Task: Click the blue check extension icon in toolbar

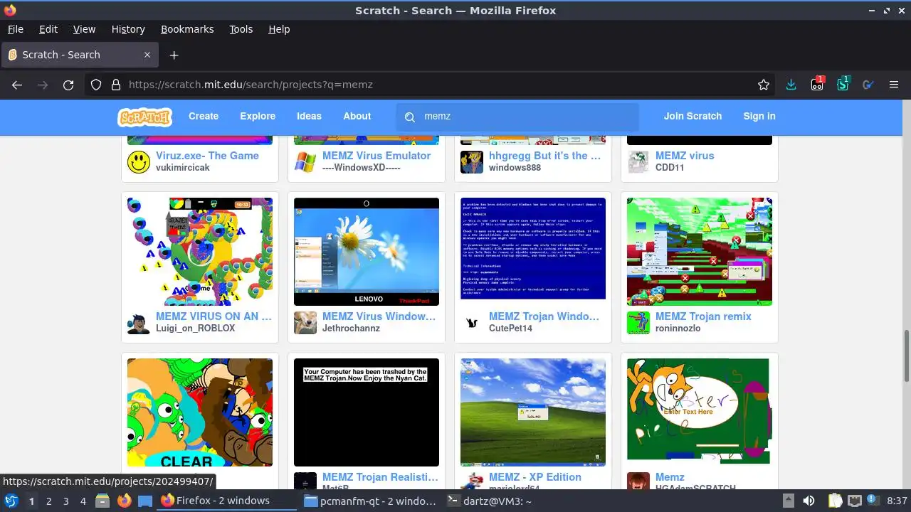Action: (x=868, y=85)
